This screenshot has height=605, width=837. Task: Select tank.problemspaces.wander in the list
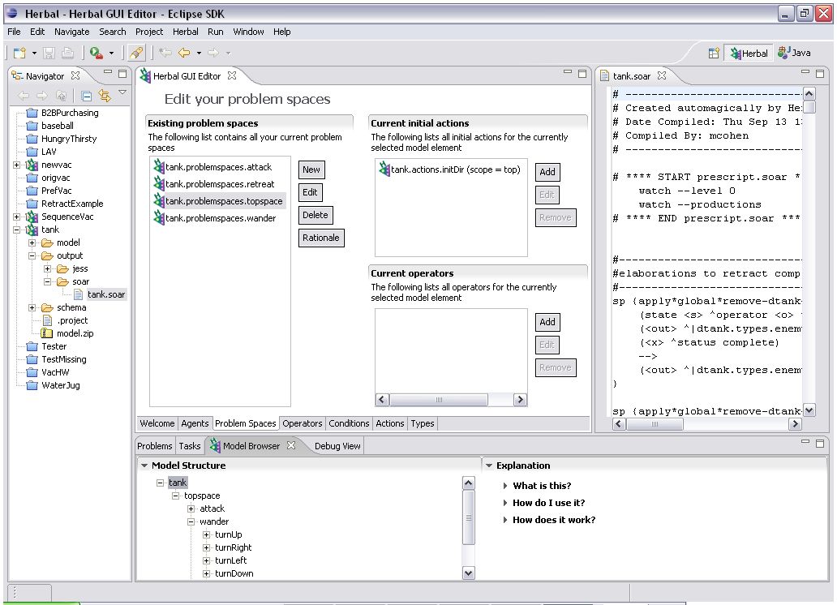coord(215,218)
